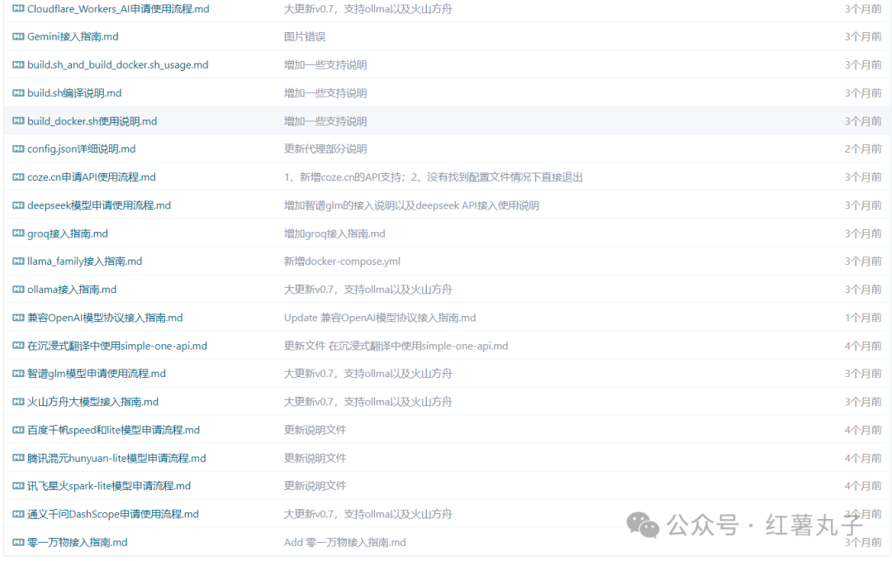Click 1个月前 timestamp in 兼容OpenAI row

(863, 318)
